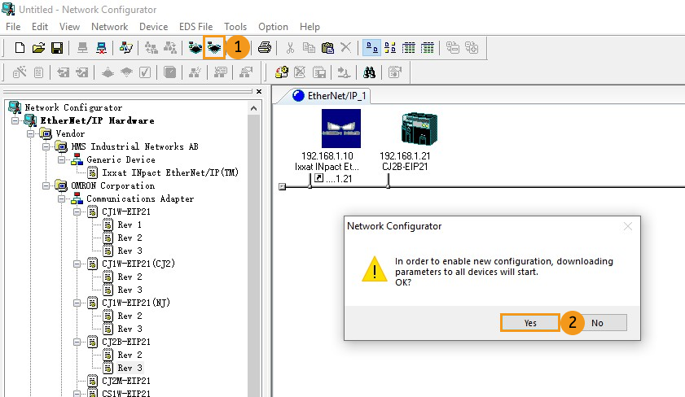Click the greyed Connect computer icon
Image resolution: width=685 pixels, height=397 pixels.
click(82, 47)
